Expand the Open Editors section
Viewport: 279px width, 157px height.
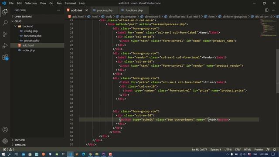point(23,17)
